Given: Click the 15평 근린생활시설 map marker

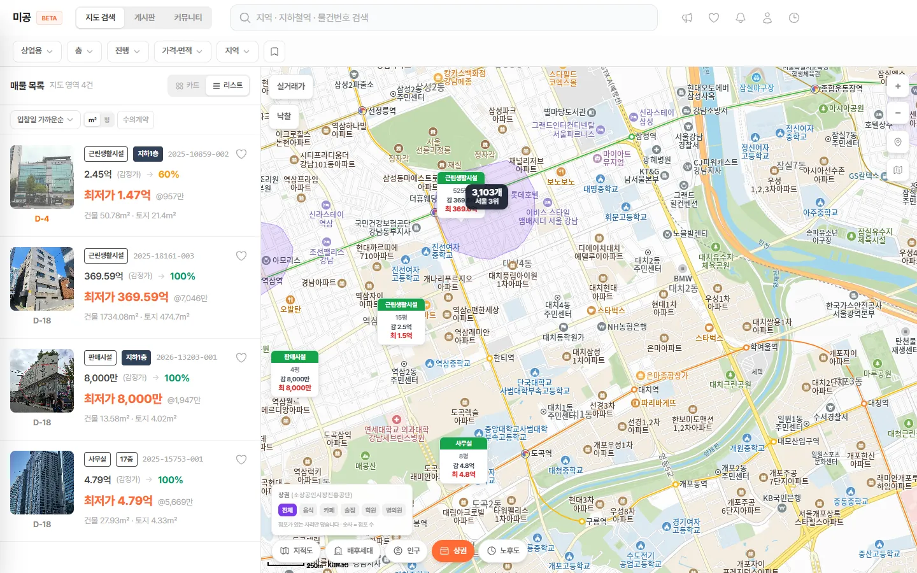Looking at the screenshot, I should point(401,321).
